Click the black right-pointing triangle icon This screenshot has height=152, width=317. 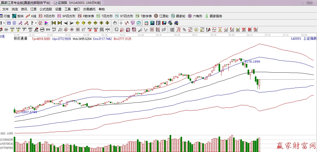click(72, 23)
